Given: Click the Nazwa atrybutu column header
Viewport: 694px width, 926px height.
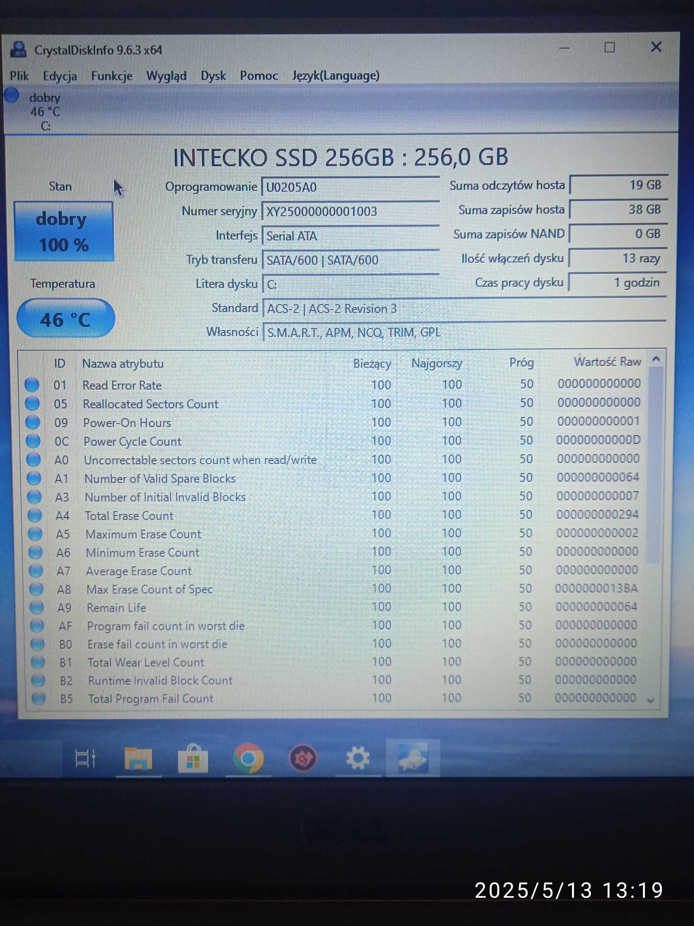Looking at the screenshot, I should point(122,364).
